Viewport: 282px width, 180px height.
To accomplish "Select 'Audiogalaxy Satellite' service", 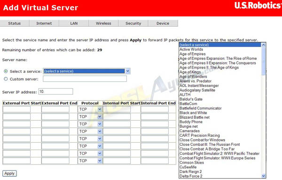I will (x=220, y=90).
